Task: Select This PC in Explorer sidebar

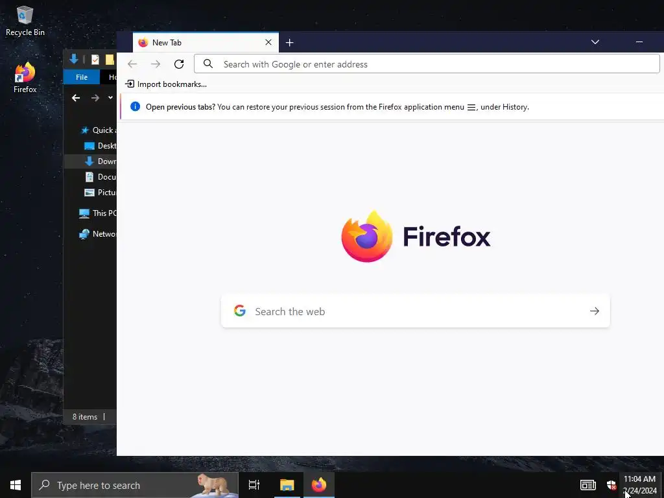Action: pos(98,213)
